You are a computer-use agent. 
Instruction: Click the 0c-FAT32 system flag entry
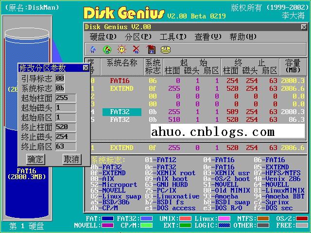click(160, 167)
